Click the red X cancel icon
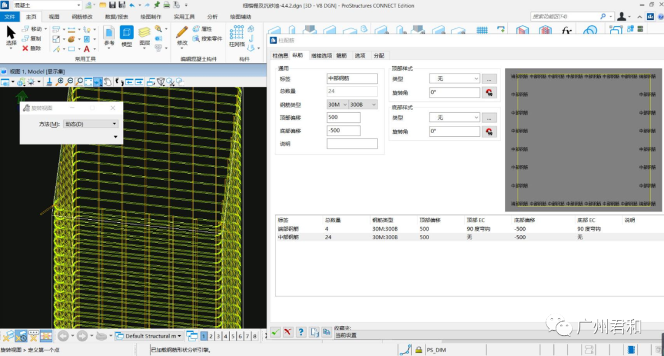Viewport: 664px width, 356px height. pos(288,332)
